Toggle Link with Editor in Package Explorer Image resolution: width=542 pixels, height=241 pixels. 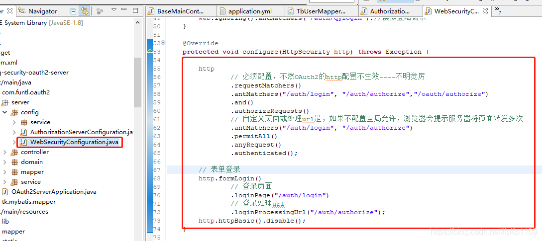84,11
